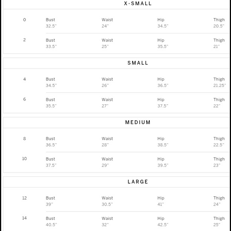Click size 10 row label
Image resolution: width=231 pixels, height=231 pixels.
pyautogui.click(x=24, y=159)
